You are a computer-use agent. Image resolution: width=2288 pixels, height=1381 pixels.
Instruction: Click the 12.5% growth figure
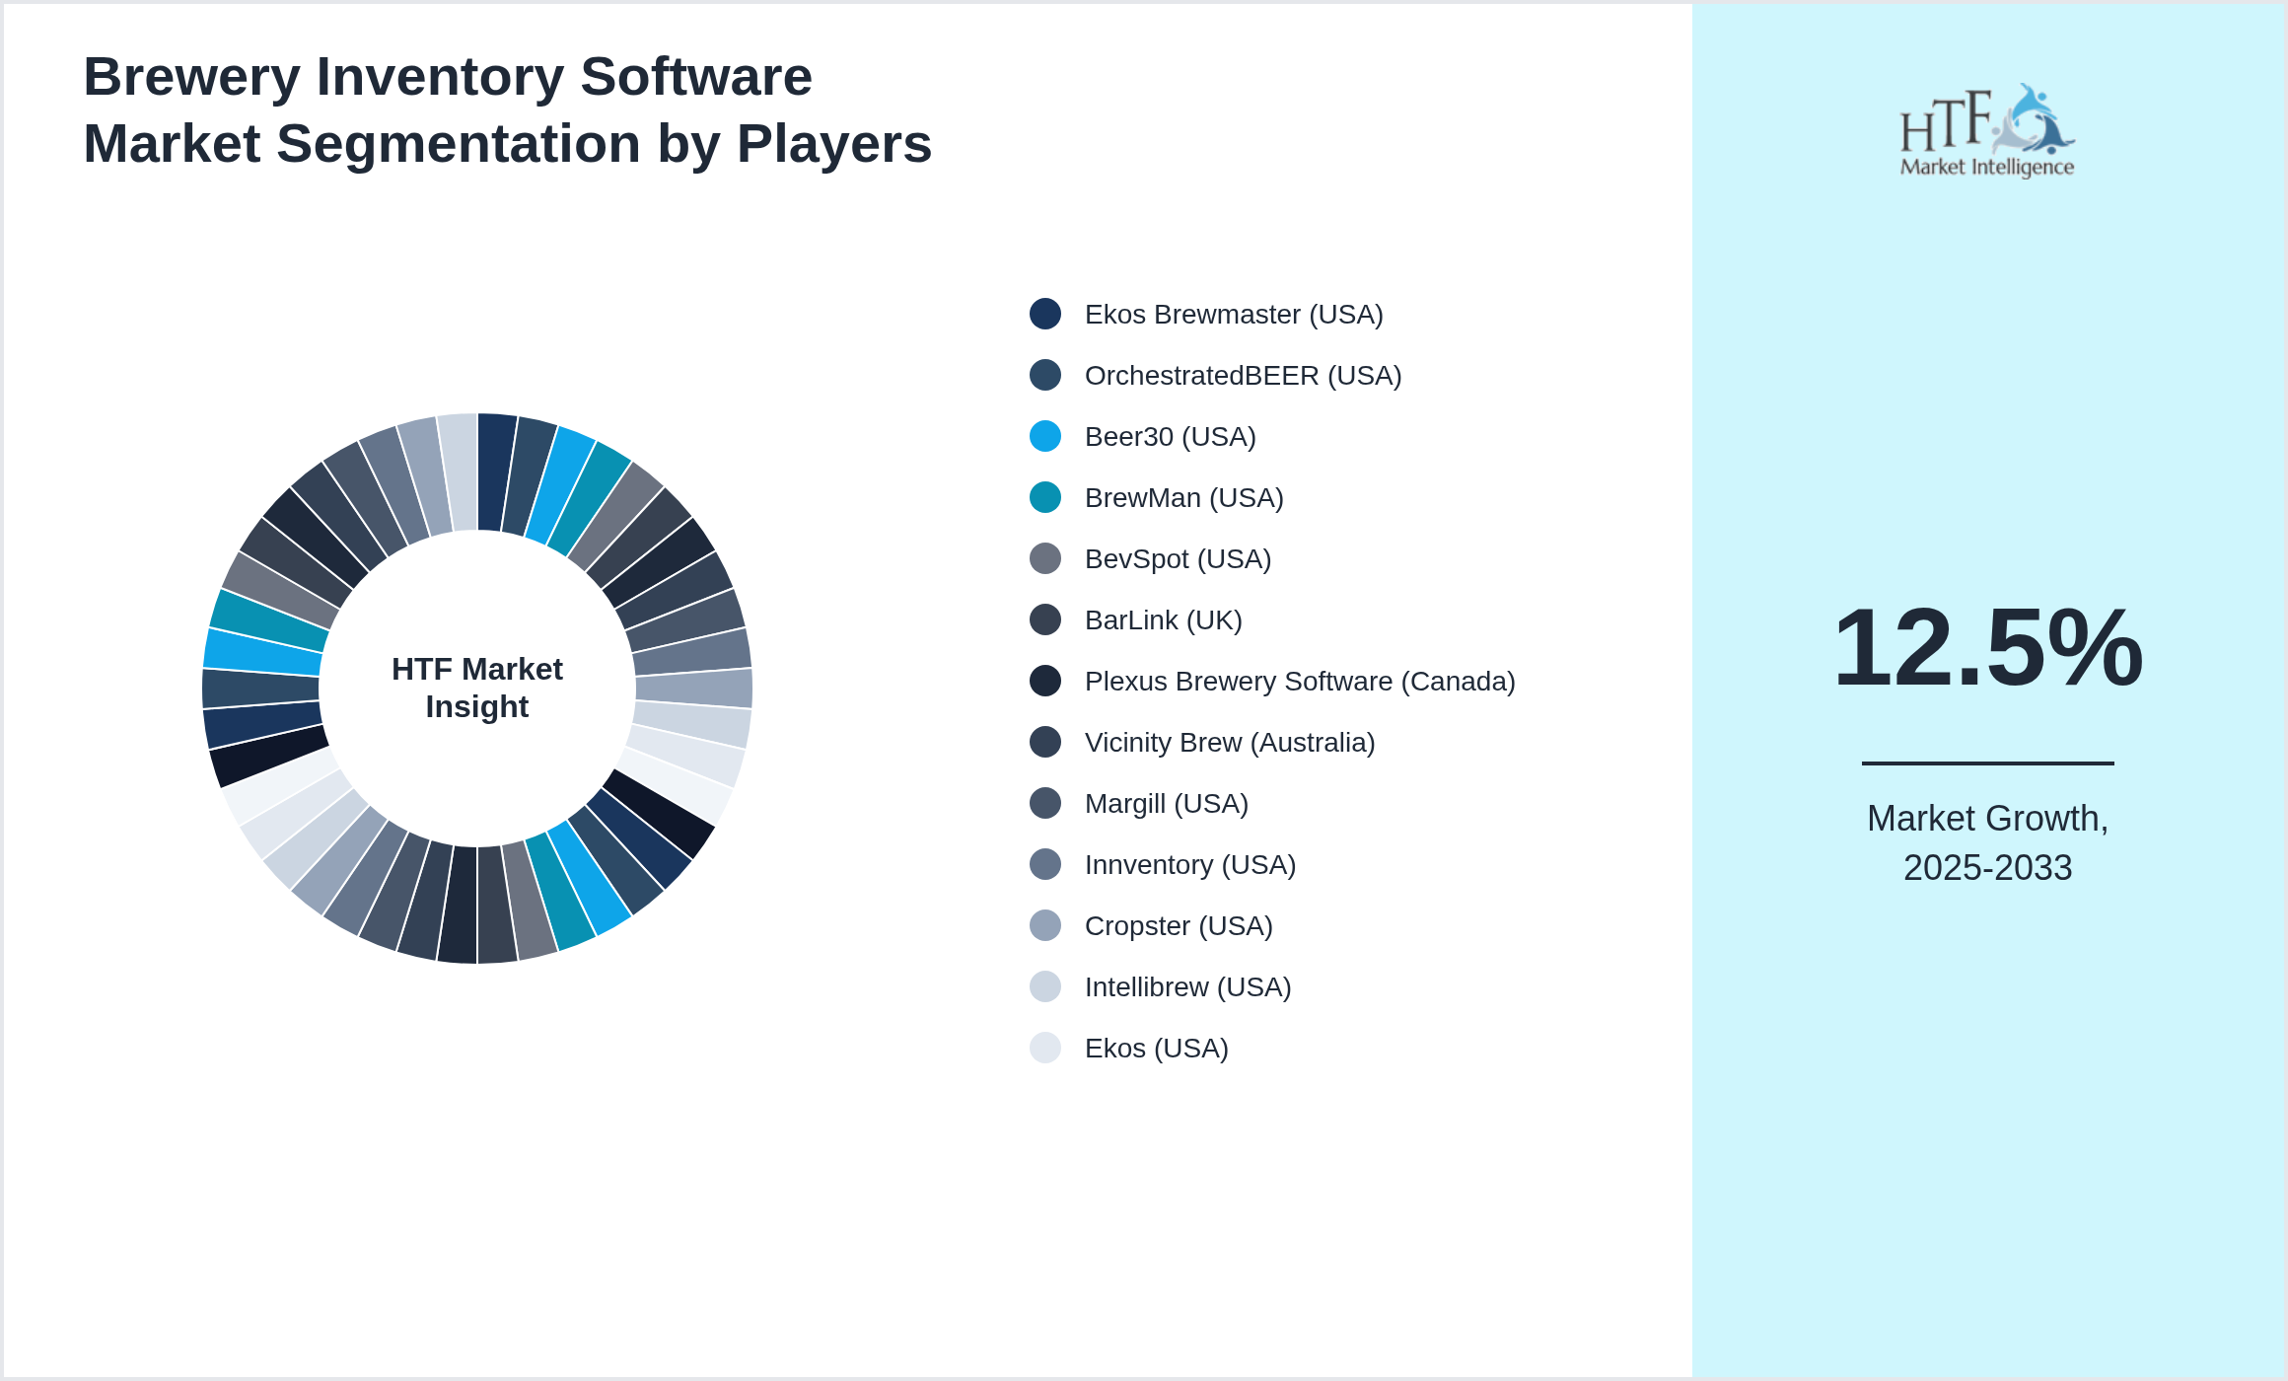click(1987, 647)
